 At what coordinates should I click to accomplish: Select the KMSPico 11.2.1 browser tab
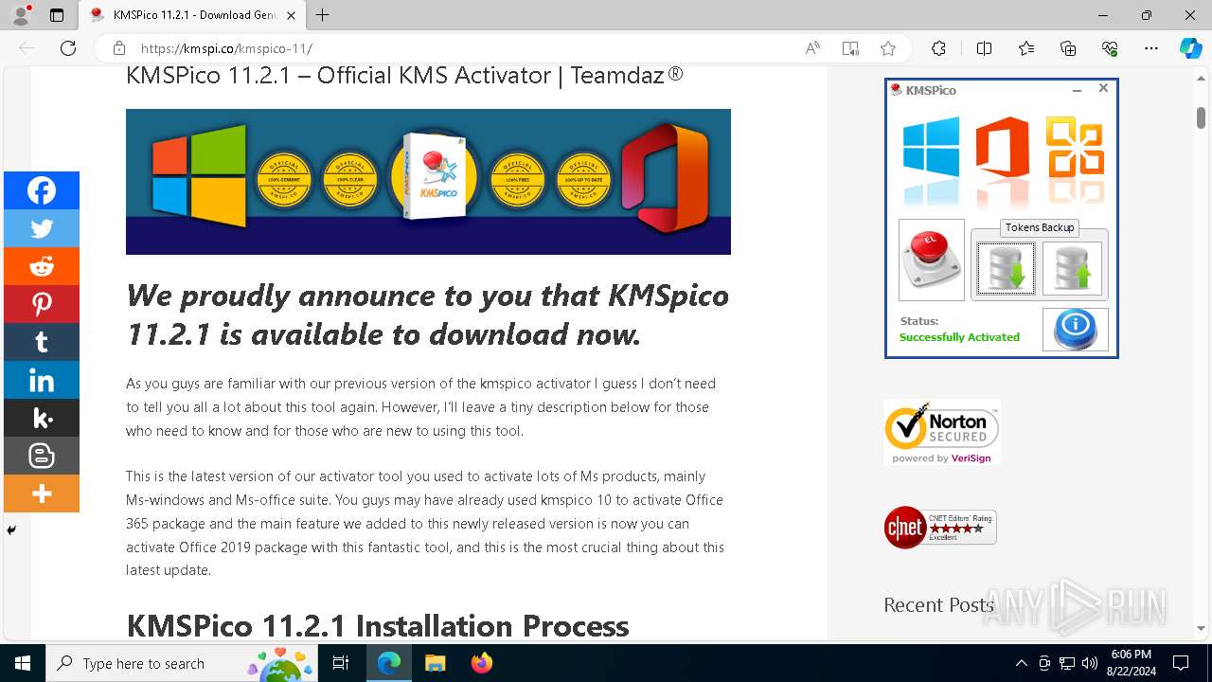192,15
